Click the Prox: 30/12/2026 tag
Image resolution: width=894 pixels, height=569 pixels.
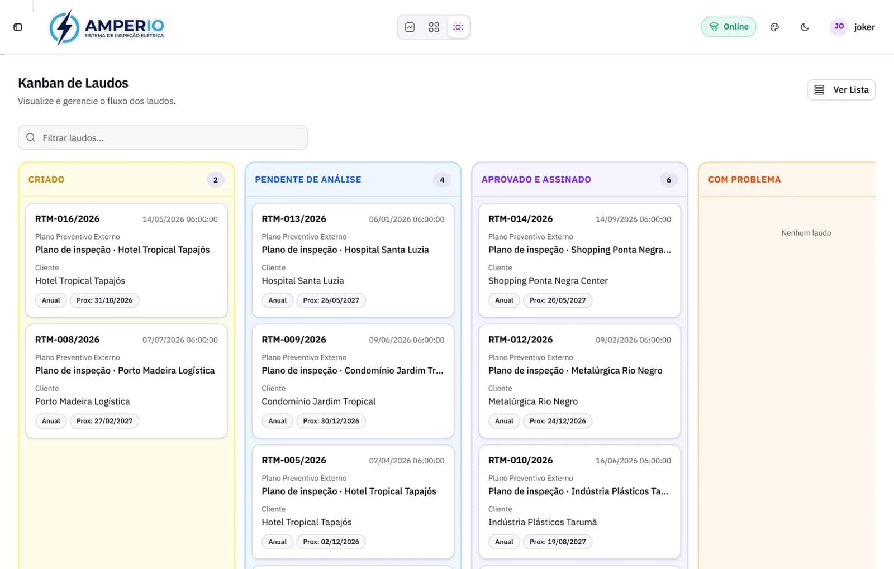(x=331, y=421)
